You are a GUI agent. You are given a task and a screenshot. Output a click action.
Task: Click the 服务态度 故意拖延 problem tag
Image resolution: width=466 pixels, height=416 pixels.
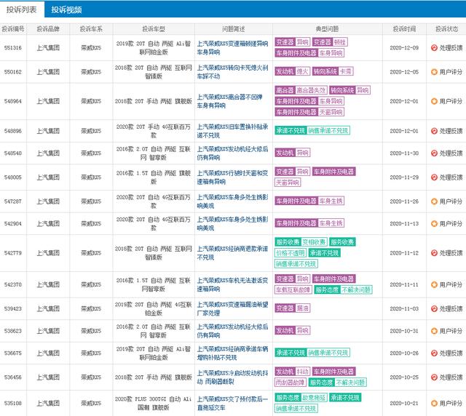pos(301,398)
